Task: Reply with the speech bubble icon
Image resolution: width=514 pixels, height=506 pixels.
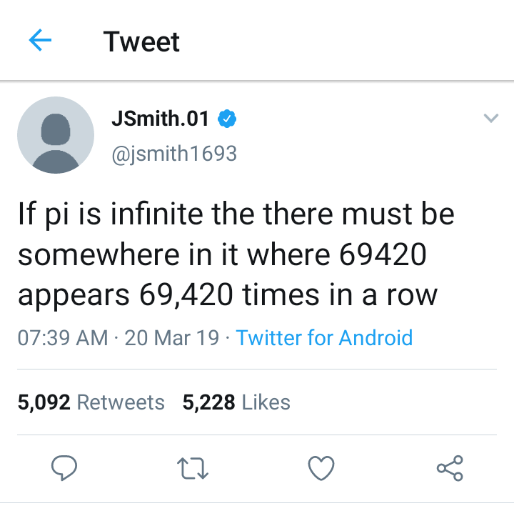Action: tap(64, 468)
